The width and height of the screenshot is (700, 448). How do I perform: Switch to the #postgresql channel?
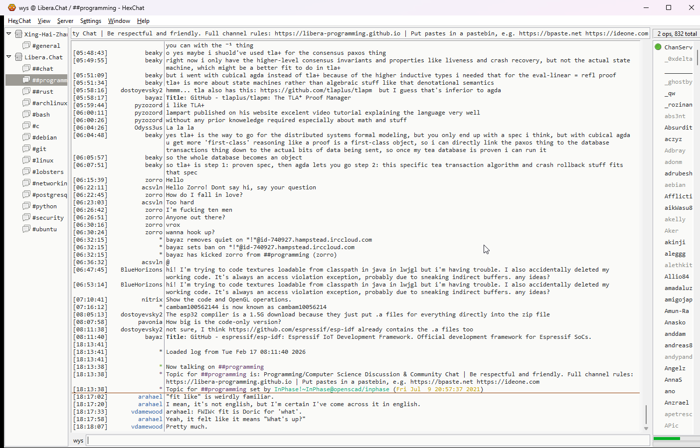(49, 195)
